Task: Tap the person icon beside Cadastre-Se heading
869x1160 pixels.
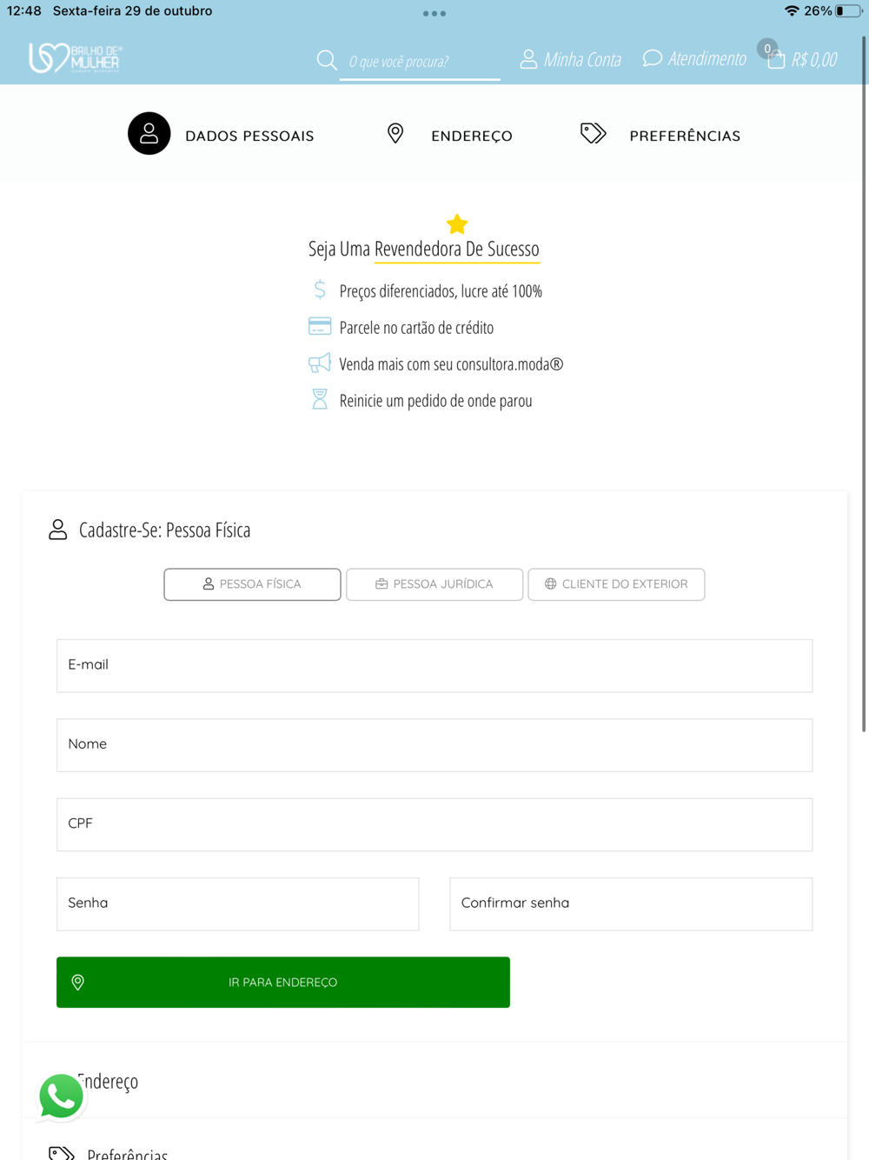Action: point(57,530)
